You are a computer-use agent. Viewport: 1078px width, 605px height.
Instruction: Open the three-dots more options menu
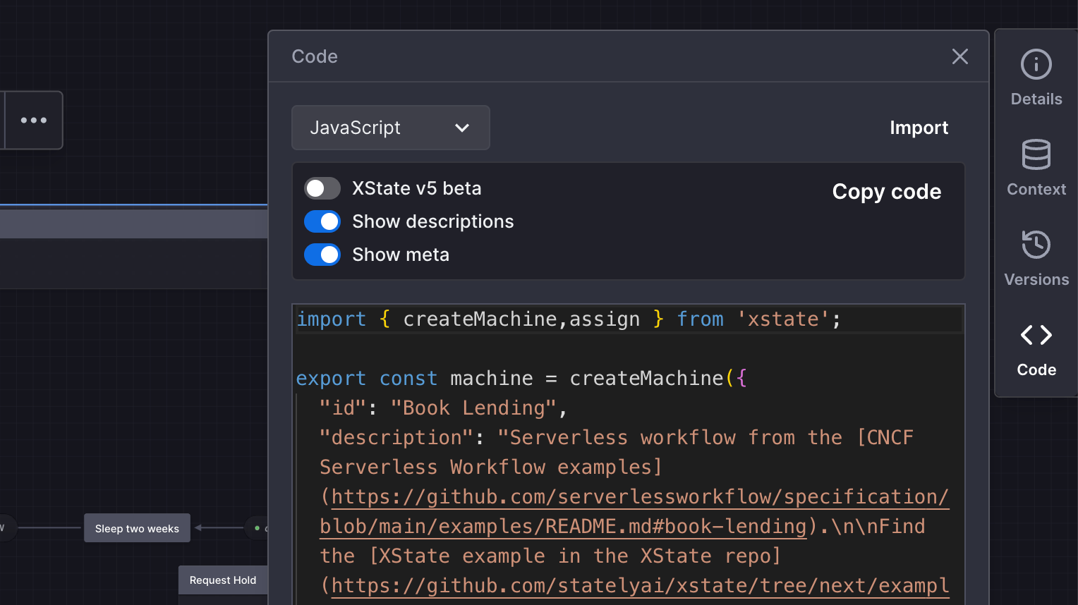[34, 120]
